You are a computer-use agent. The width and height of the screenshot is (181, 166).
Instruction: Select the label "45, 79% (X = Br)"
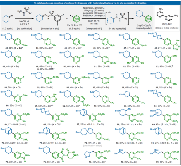pos(73,48)
